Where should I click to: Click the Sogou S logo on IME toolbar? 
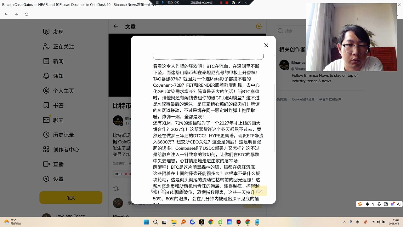[x=360, y=204]
